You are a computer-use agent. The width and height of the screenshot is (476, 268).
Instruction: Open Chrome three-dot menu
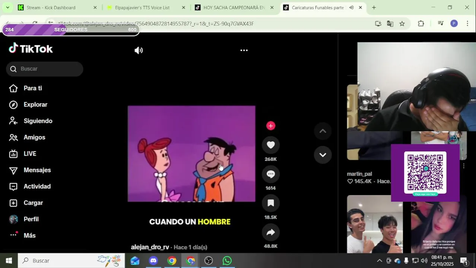click(467, 23)
